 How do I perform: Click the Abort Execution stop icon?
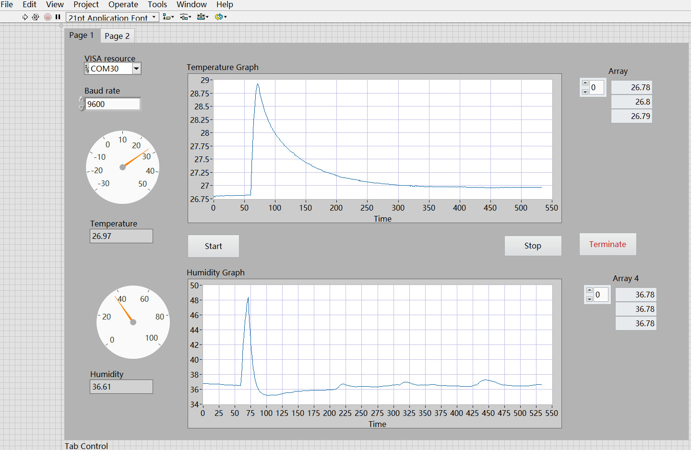coord(48,17)
